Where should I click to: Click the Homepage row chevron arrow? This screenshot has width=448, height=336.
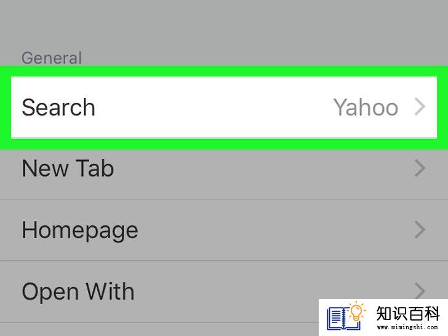pos(420,230)
